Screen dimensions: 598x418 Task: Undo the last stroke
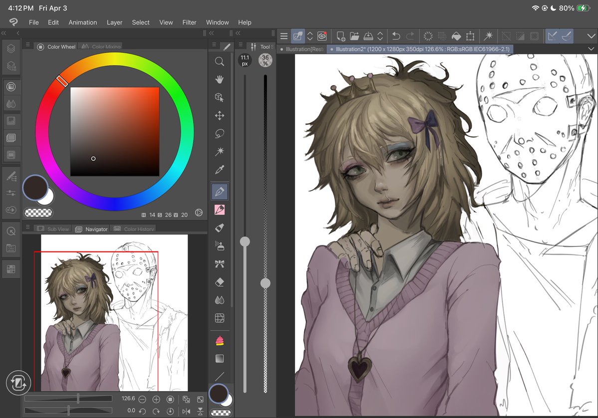click(x=396, y=36)
